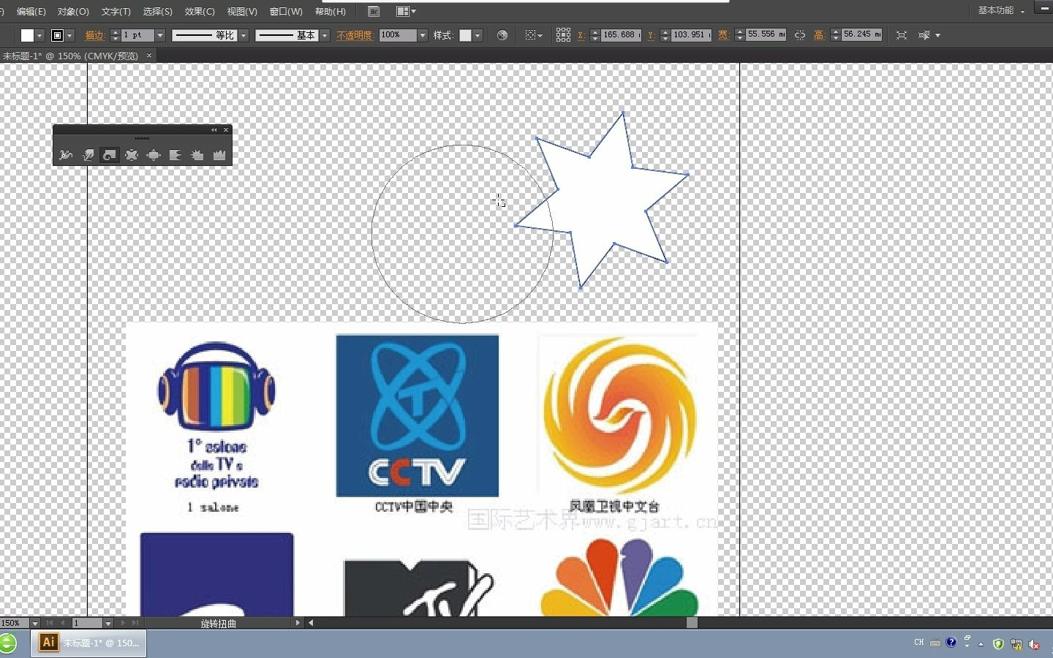1053x658 pixels.
Task: Open the align options icon dropdown
Action: click(534, 35)
